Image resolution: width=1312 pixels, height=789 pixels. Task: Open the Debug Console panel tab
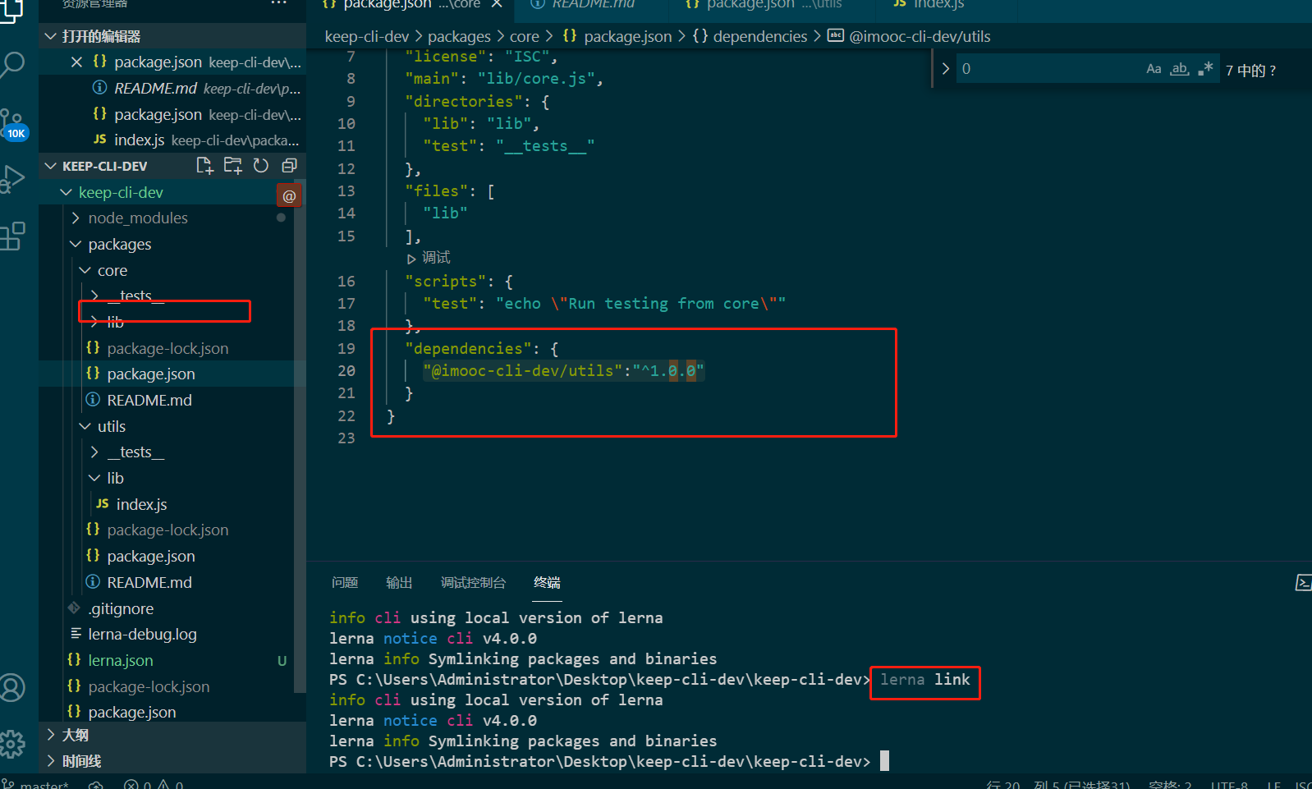[473, 582]
